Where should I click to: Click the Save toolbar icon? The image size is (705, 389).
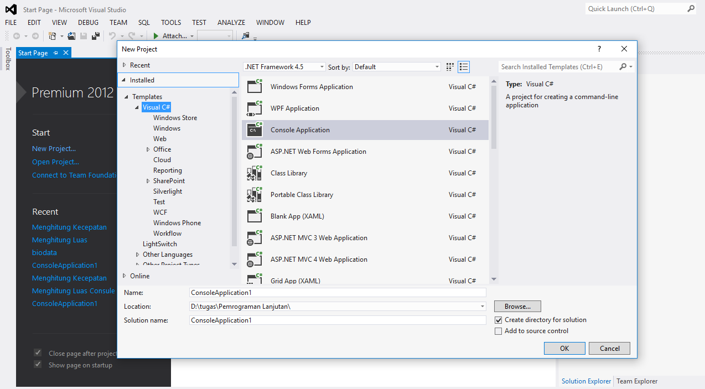click(84, 36)
